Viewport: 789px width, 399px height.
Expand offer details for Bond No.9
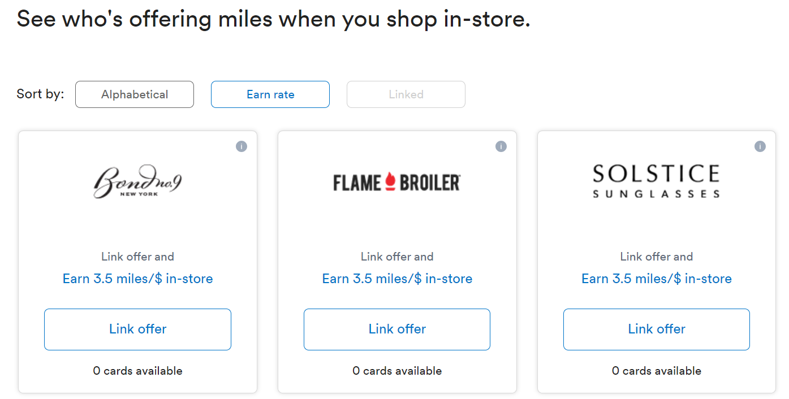[137, 279]
